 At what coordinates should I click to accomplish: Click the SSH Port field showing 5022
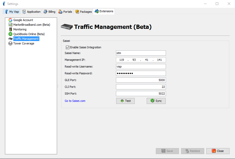(x=141, y=94)
